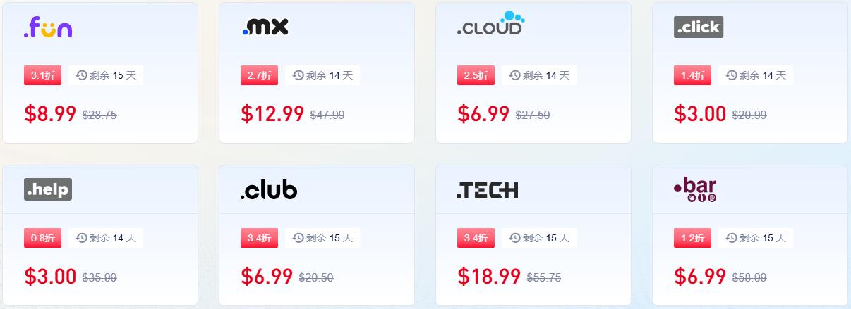
Task: Select the $12.99 price
Action: point(272,114)
